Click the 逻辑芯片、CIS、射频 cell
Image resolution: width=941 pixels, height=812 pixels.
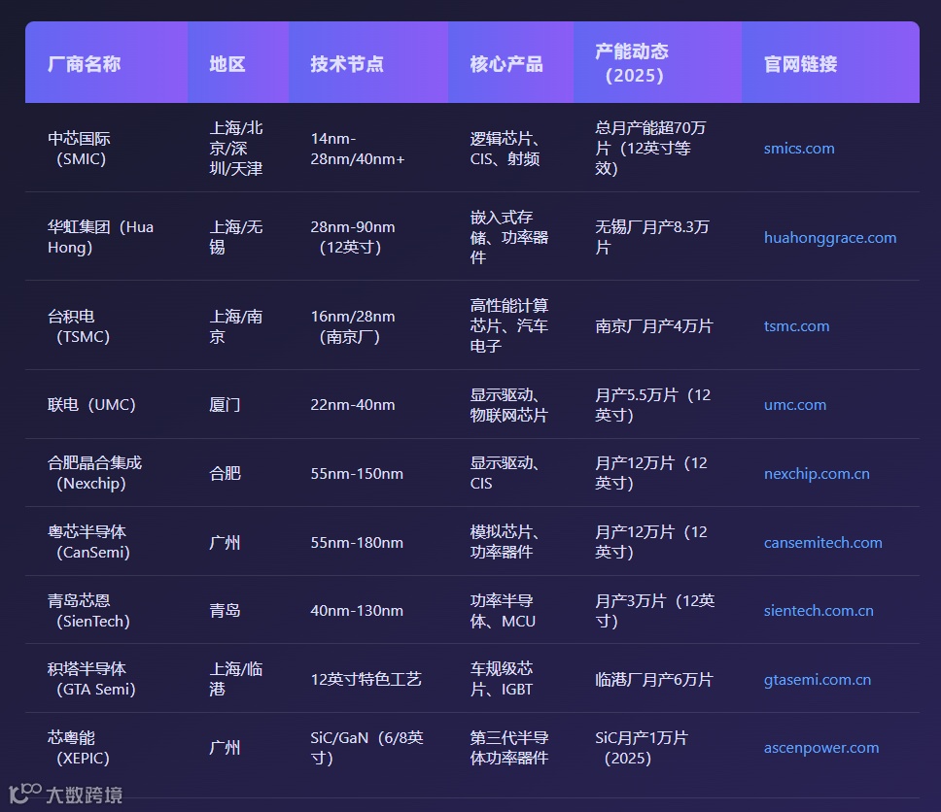(510, 149)
